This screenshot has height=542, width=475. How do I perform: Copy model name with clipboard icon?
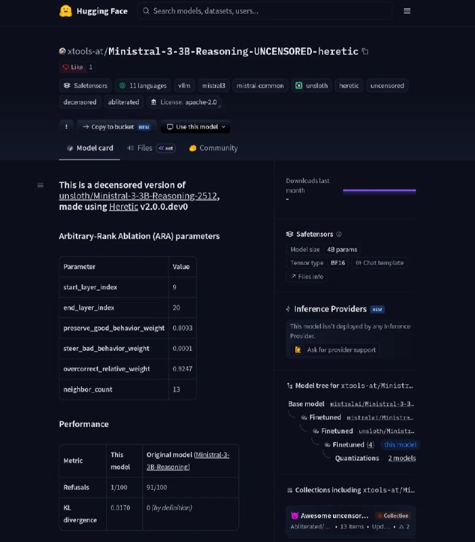[365, 51]
